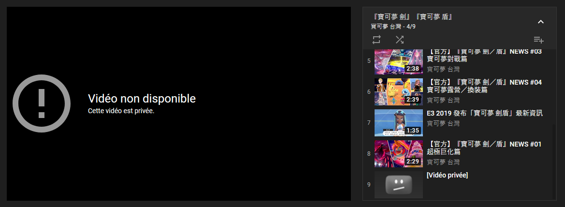The height and width of the screenshot is (207, 565).
Task: Collapse the playlist panel
Action: point(540,22)
